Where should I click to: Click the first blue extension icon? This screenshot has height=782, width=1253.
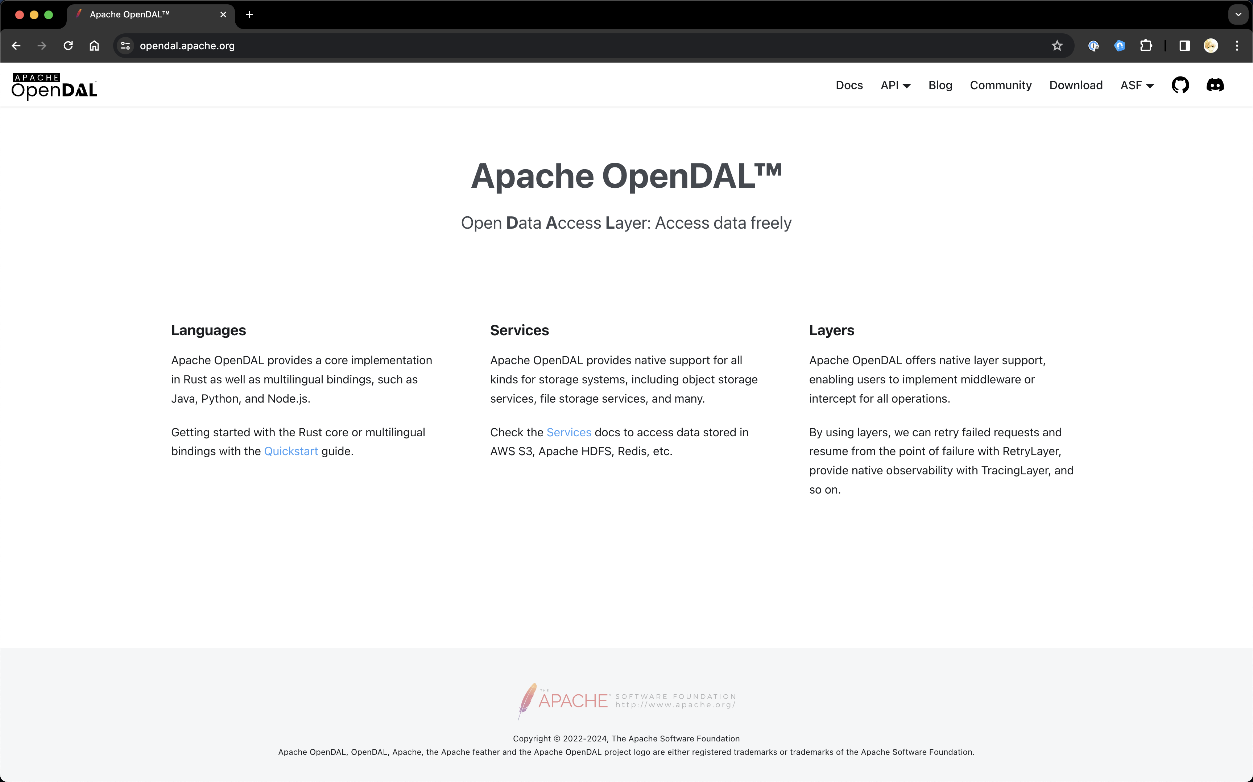1093,46
